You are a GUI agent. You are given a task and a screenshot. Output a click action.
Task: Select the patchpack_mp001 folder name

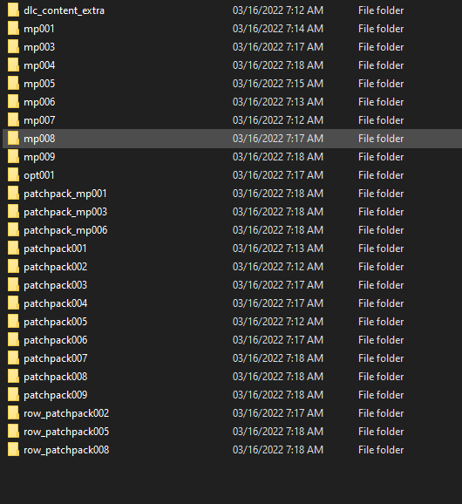pyautogui.click(x=65, y=194)
